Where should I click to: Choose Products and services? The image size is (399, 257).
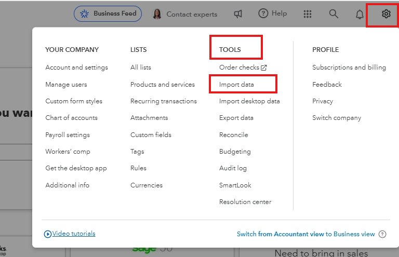click(x=163, y=84)
